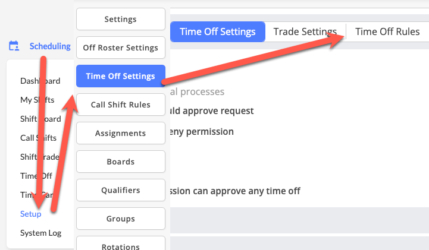Switch to the Trade Settings tab

pos(305,31)
